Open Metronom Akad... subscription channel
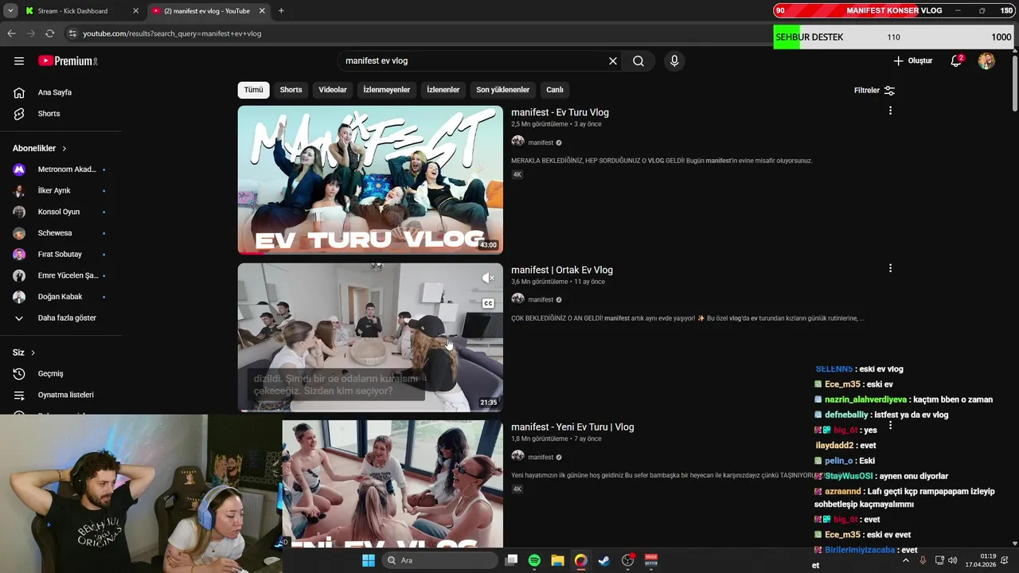 (60, 170)
